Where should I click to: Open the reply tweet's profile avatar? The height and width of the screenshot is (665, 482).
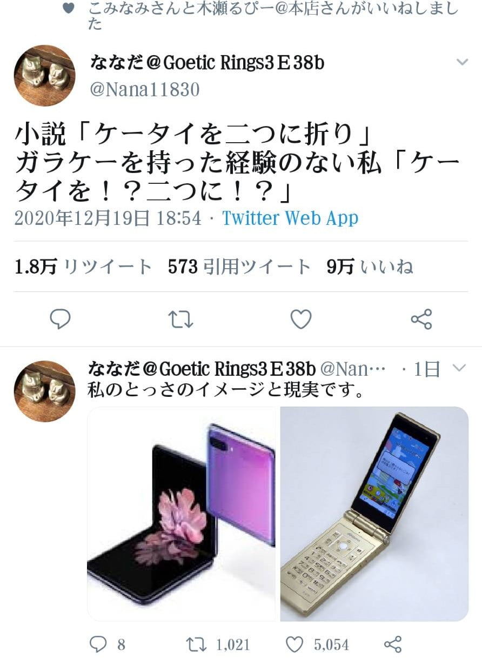44,391
